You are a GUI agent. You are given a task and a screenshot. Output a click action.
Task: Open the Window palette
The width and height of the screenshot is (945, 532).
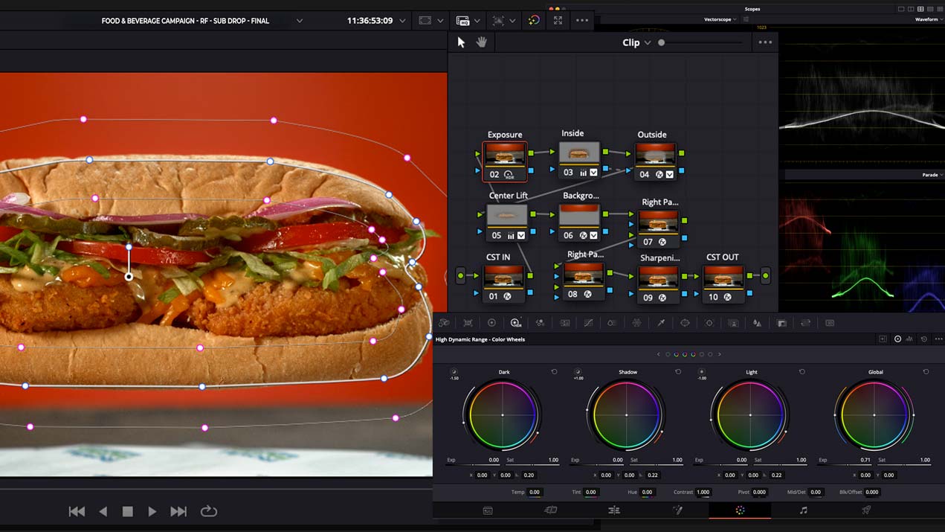[x=685, y=322]
